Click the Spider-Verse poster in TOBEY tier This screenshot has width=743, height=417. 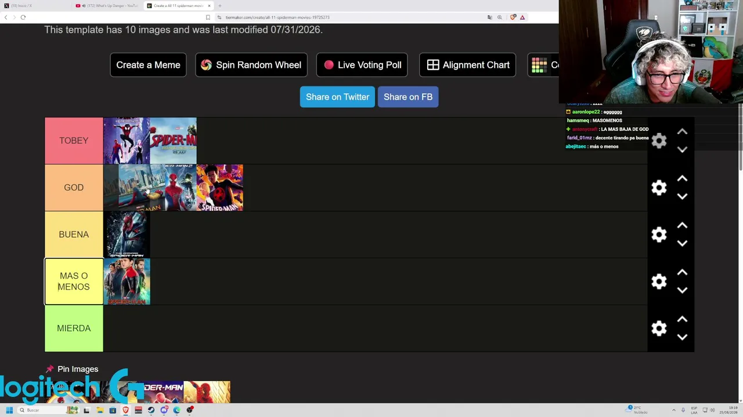click(127, 141)
